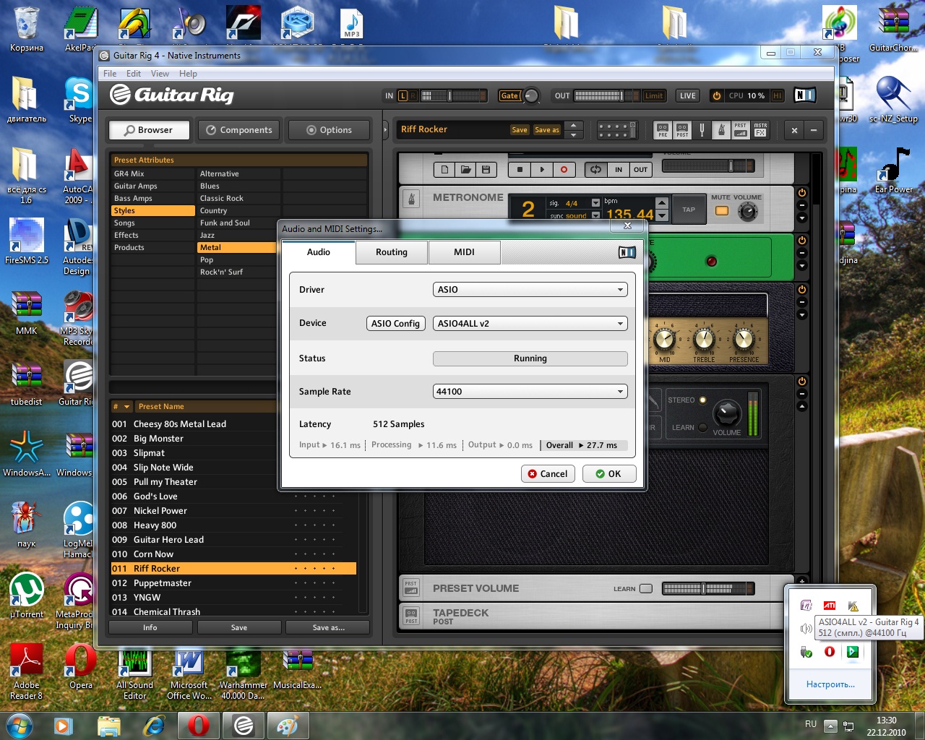Show the Tapedeck Post module
The image size is (925, 740).
pyautogui.click(x=682, y=130)
